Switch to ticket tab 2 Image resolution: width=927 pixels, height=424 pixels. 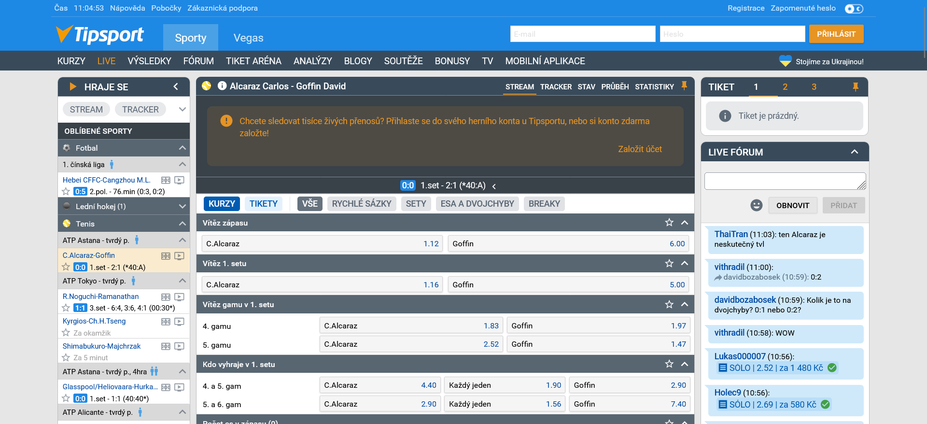[785, 87]
